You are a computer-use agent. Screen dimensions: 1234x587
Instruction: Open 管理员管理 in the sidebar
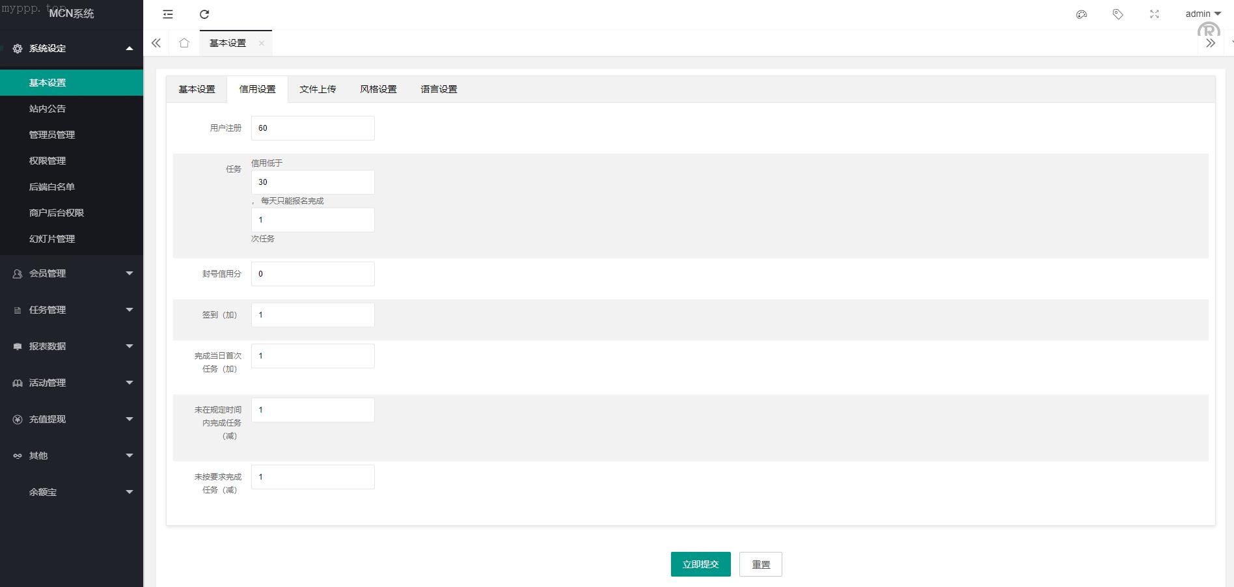[52, 135]
